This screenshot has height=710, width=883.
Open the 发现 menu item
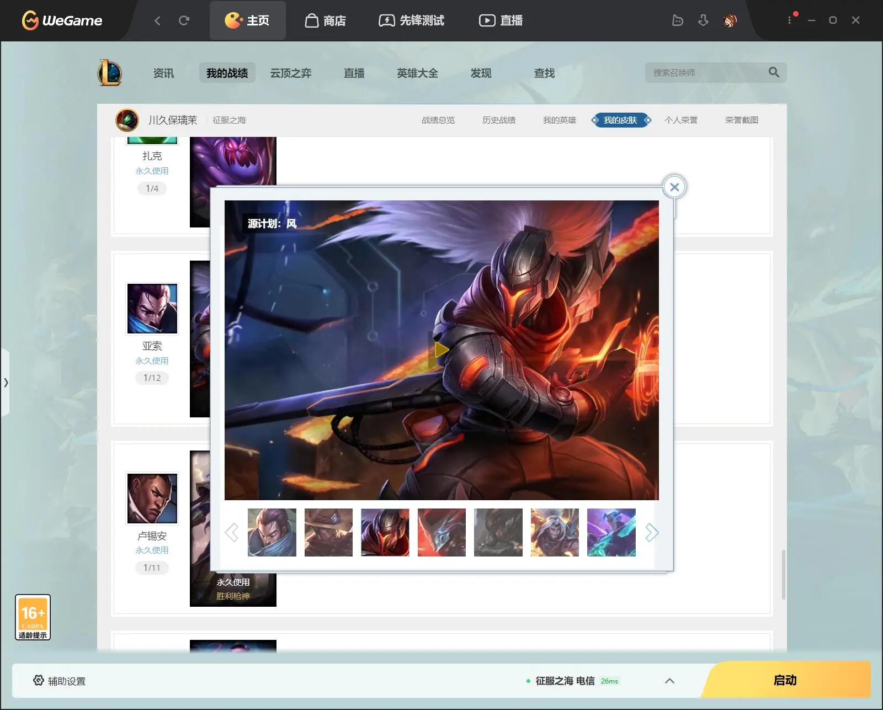click(481, 73)
